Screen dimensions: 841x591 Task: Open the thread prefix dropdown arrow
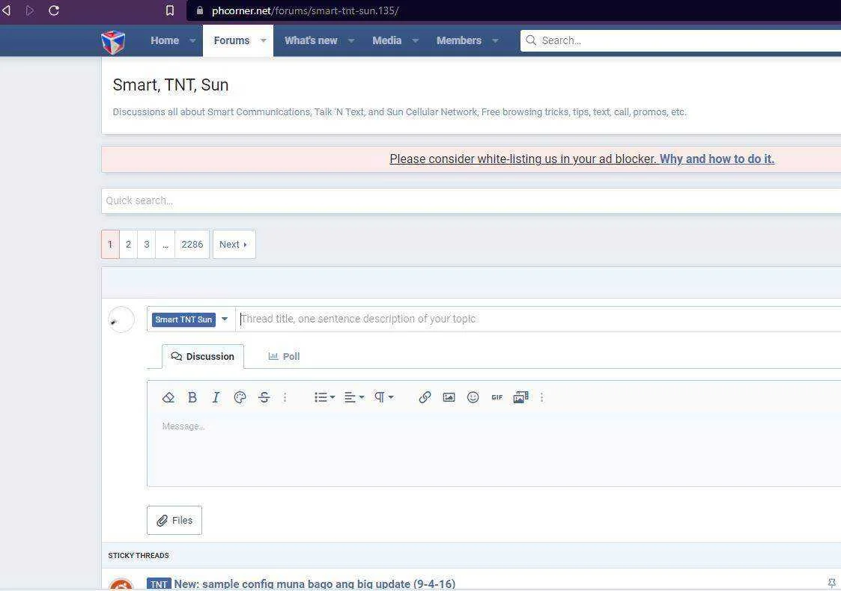tap(225, 319)
